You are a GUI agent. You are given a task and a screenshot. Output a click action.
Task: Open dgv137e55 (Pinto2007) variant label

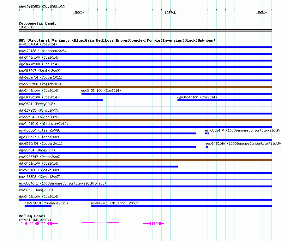point(39,110)
